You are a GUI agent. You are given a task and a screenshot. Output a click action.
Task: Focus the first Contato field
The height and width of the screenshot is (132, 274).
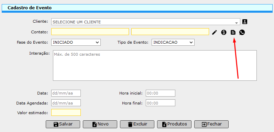pos(90,32)
